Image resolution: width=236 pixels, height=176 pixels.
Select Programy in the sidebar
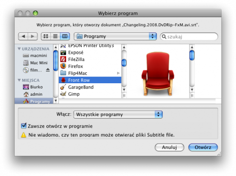click(x=34, y=101)
